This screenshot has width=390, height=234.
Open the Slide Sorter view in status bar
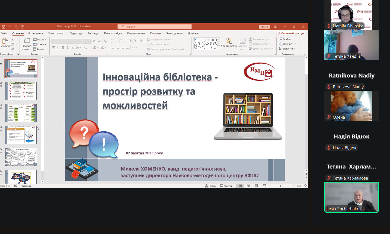pyautogui.click(x=248, y=186)
